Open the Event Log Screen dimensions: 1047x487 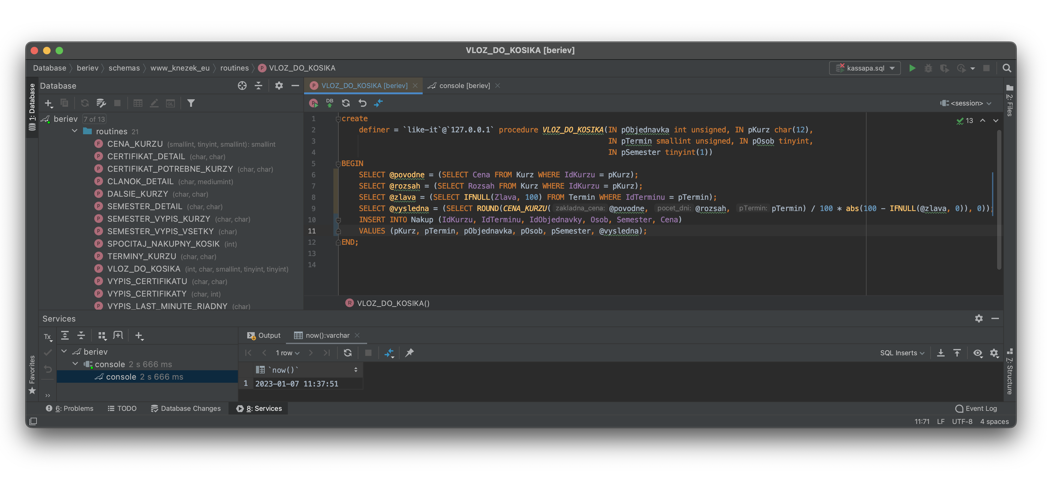[976, 409]
